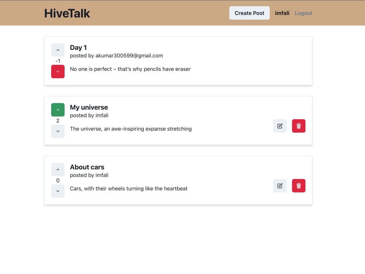Select the vote count 2 on My universe
Viewport: 365px width, 274px height.
(58, 121)
